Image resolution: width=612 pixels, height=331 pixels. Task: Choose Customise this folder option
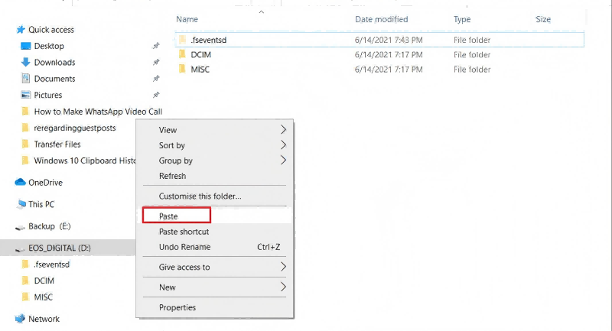click(x=200, y=196)
